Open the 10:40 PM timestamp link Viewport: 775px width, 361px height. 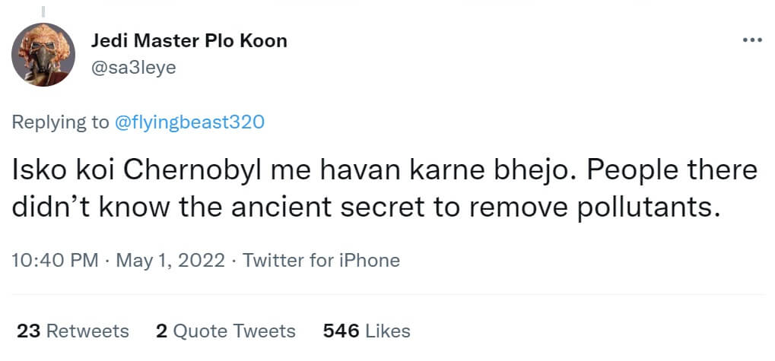[x=56, y=261]
